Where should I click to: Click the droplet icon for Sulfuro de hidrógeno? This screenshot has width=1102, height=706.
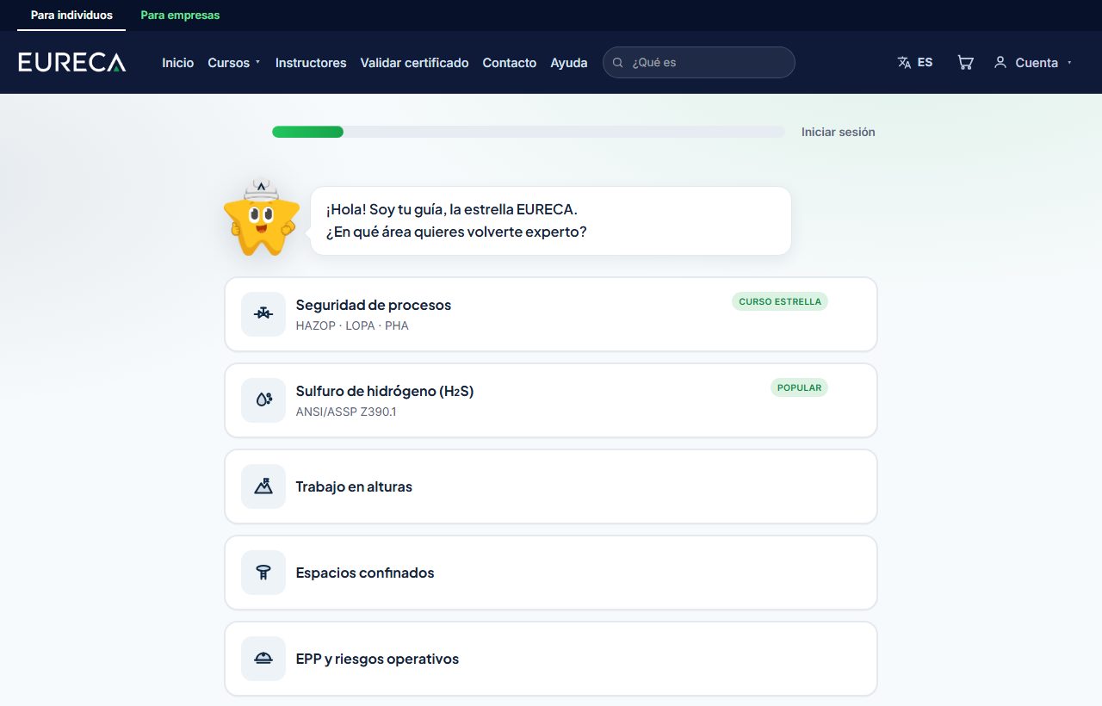click(x=263, y=400)
